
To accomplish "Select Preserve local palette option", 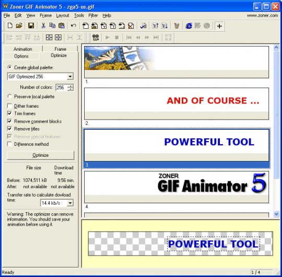I will [x=10, y=96].
